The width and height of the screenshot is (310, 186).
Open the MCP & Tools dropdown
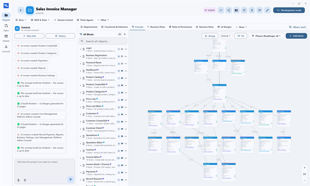40,20
